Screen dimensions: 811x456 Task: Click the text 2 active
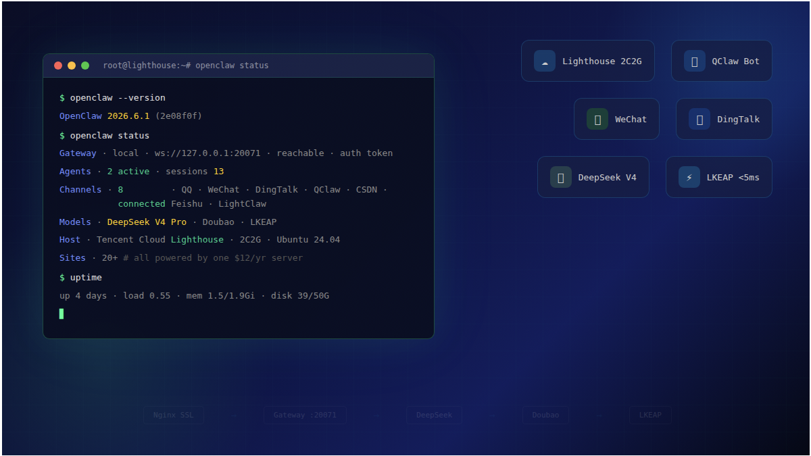point(128,172)
